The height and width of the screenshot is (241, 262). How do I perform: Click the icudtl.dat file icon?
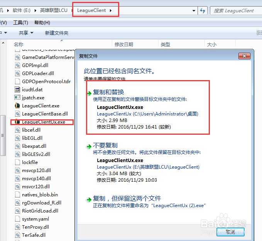pyautogui.click(x=17, y=89)
